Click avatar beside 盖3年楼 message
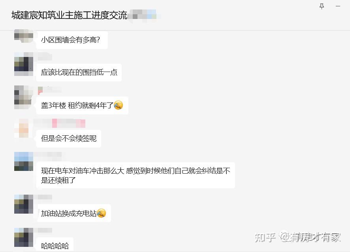Screen dimensions: 350x252 [x=24, y=97]
